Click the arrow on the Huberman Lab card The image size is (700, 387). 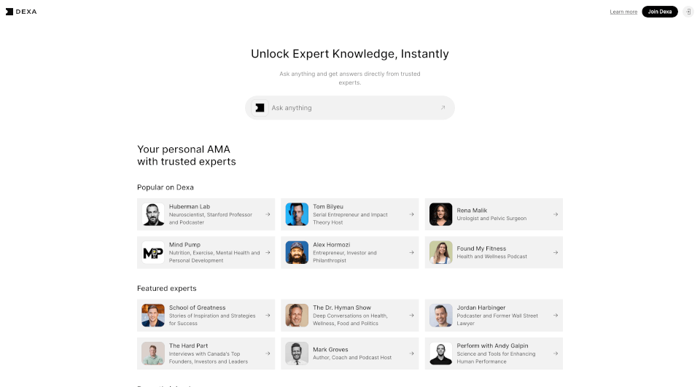(x=268, y=214)
